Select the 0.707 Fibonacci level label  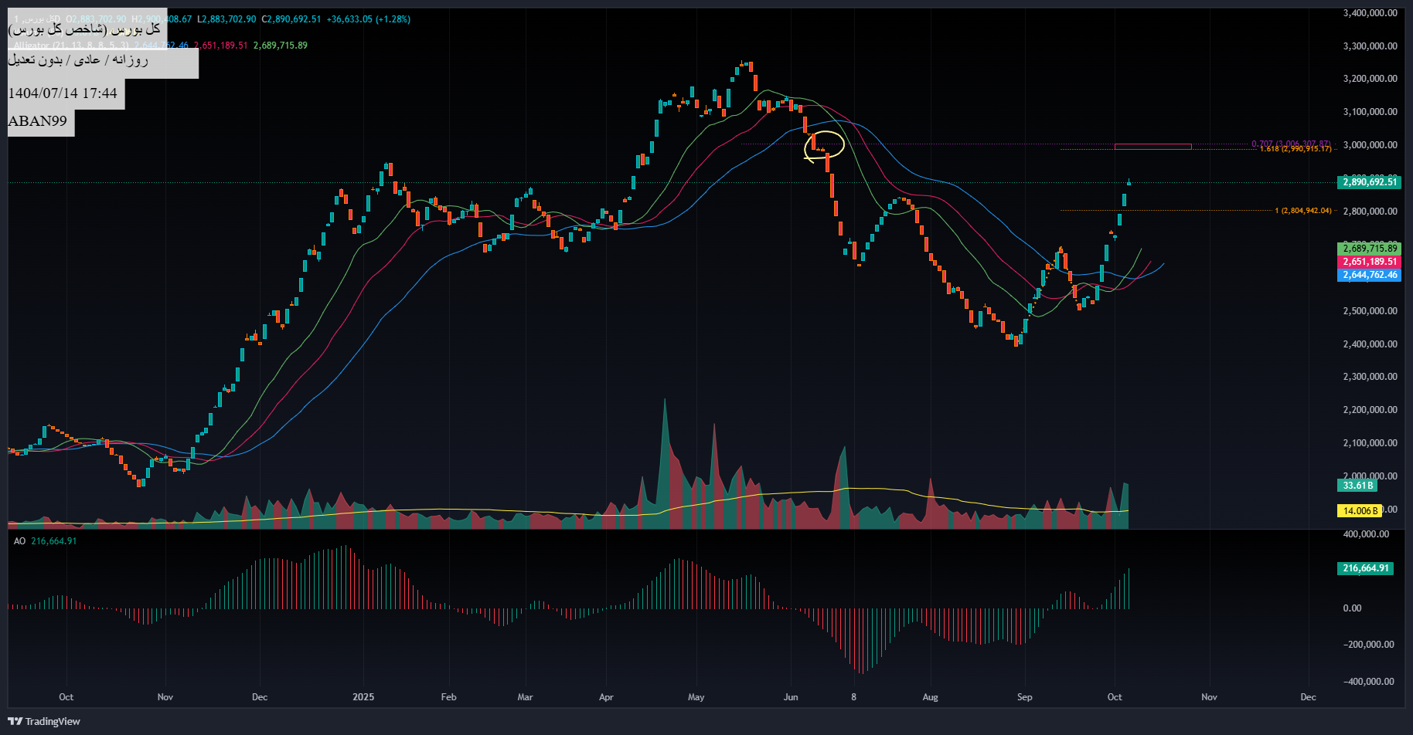[1289, 143]
